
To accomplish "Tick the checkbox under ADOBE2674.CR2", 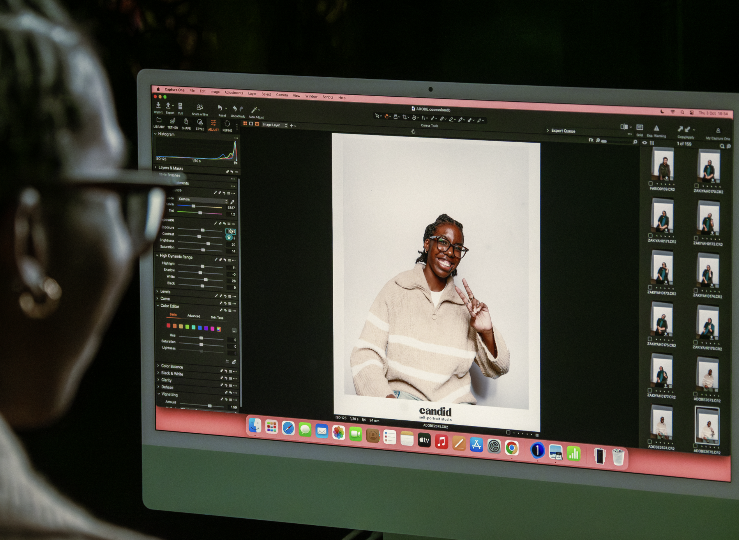I will click(650, 442).
